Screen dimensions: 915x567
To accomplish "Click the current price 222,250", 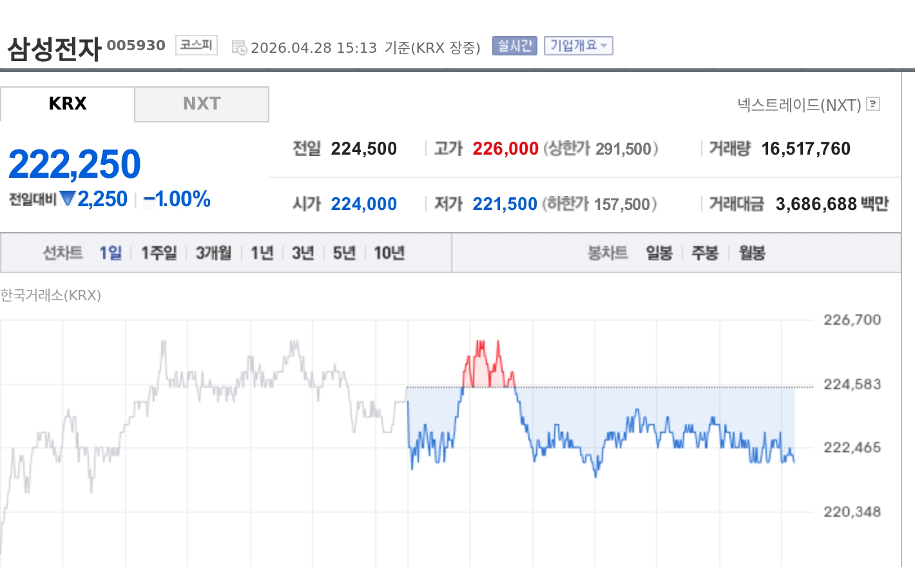I will [x=74, y=163].
